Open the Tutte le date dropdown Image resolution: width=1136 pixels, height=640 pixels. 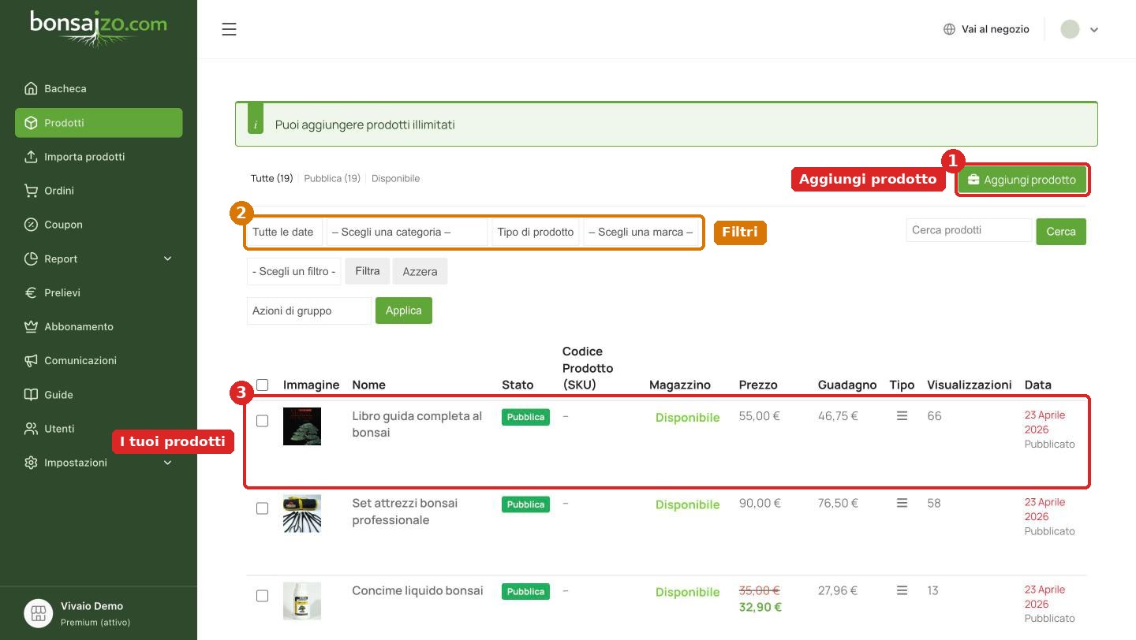(x=284, y=232)
